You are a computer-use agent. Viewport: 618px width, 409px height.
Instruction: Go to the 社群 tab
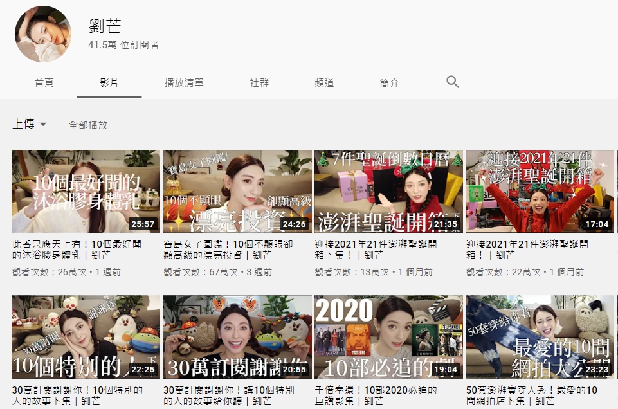(259, 83)
